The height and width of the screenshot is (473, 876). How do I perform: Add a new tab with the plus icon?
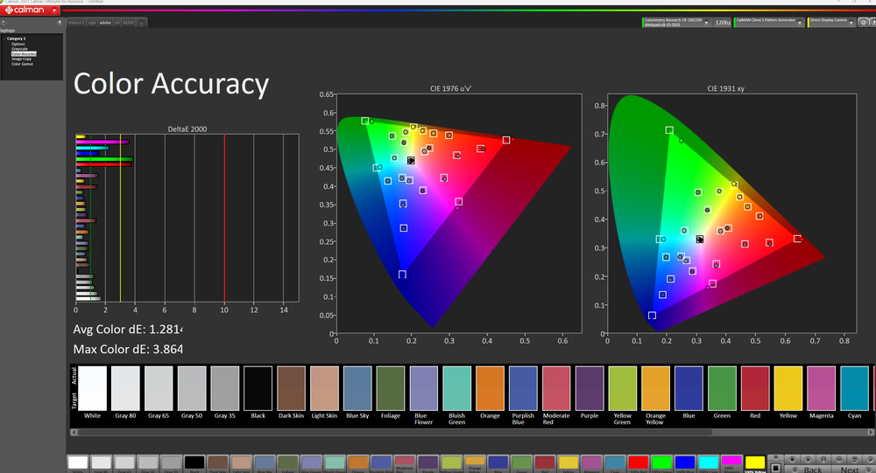(x=142, y=23)
